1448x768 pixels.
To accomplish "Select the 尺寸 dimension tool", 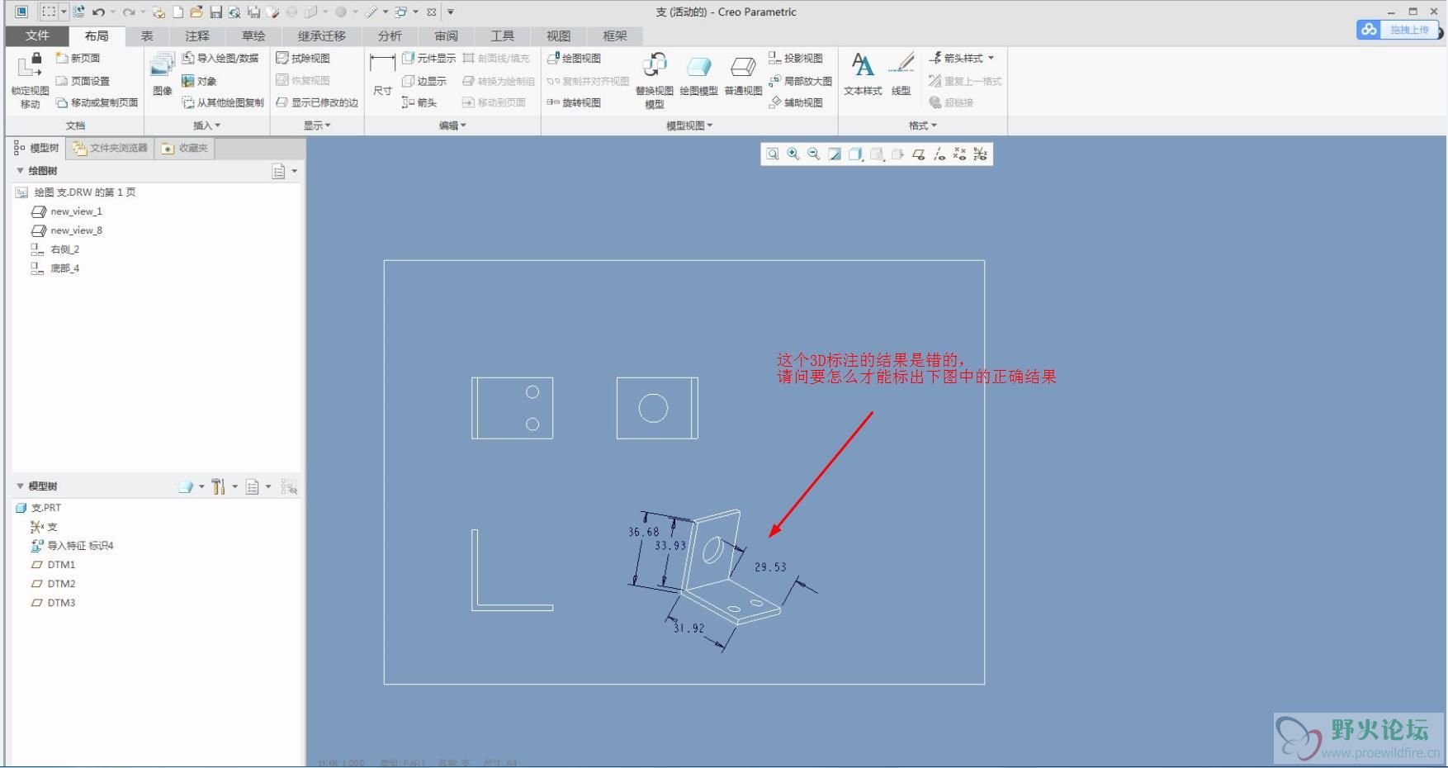I will tap(382, 74).
